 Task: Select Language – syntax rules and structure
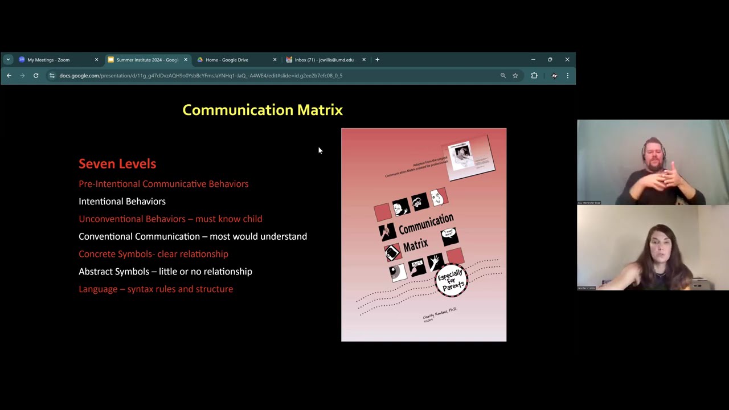(x=155, y=289)
